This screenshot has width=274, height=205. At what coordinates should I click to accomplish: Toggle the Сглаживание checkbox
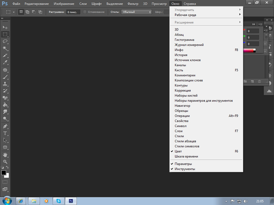click(85, 12)
